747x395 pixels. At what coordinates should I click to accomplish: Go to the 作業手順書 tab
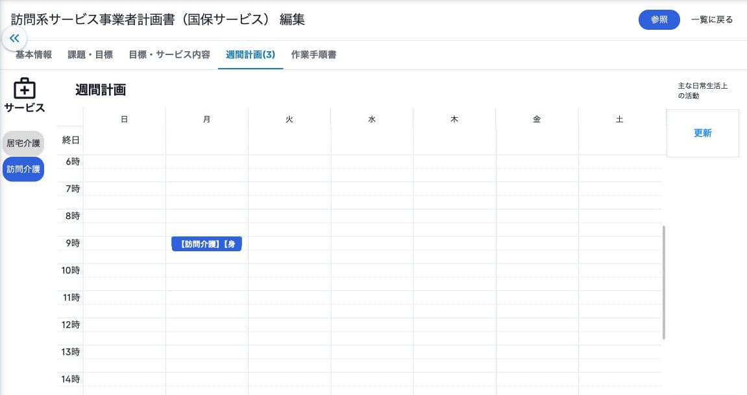313,54
